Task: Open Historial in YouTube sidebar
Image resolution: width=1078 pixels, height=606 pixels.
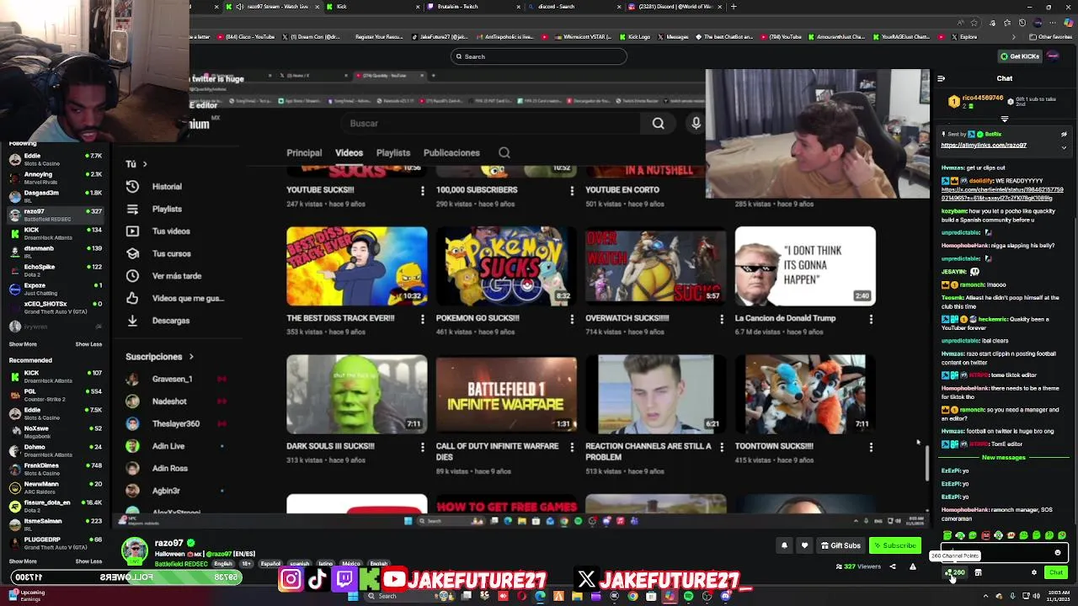Action: coord(167,187)
